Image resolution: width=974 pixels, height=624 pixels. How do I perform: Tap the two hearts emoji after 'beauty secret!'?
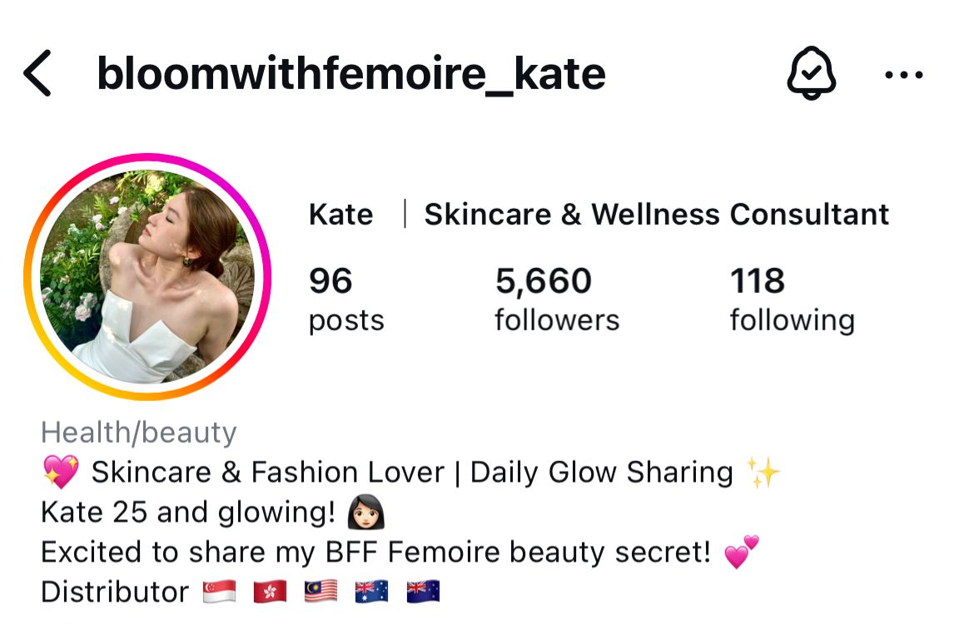(741, 552)
